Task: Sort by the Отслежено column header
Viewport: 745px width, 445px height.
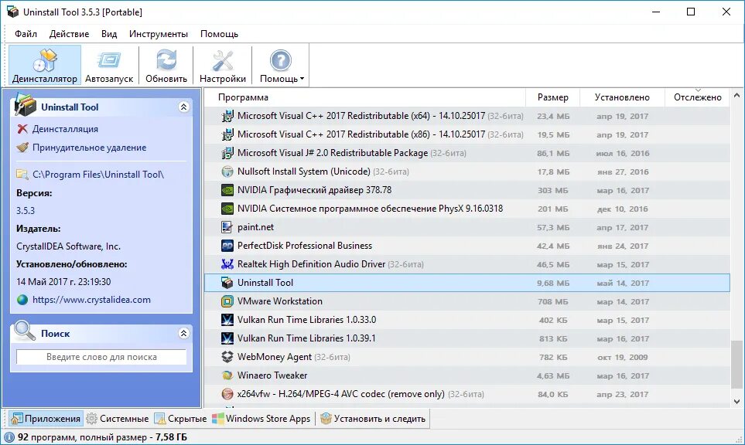Action: [698, 97]
